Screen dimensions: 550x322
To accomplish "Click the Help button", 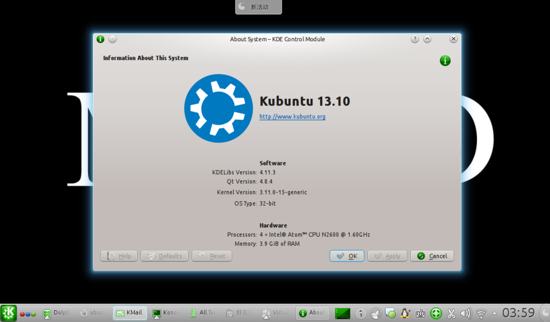I will [119, 256].
